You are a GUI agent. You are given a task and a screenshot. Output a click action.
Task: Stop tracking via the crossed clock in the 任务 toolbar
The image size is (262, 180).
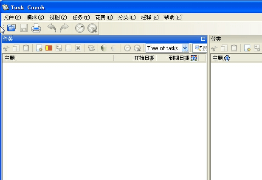pos(137,48)
